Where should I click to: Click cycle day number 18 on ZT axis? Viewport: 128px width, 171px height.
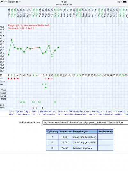click(x=61, y=75)
